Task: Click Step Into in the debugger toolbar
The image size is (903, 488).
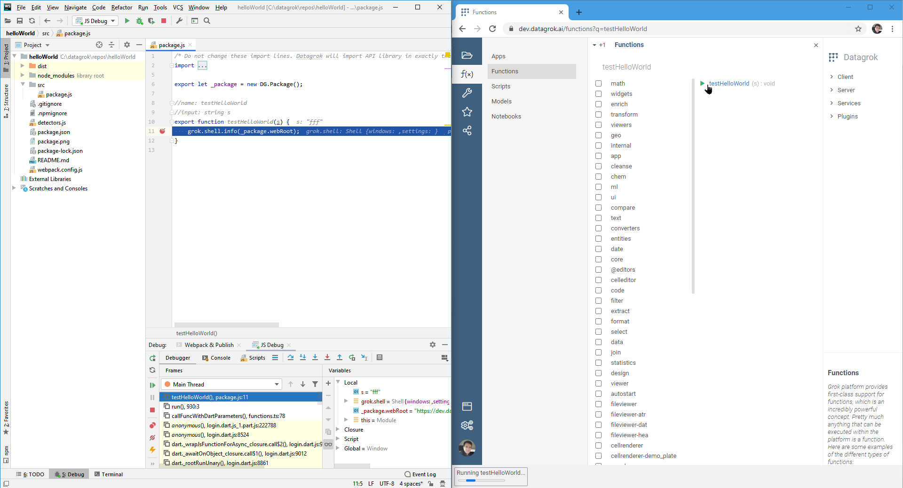Action: click(303, 357)
